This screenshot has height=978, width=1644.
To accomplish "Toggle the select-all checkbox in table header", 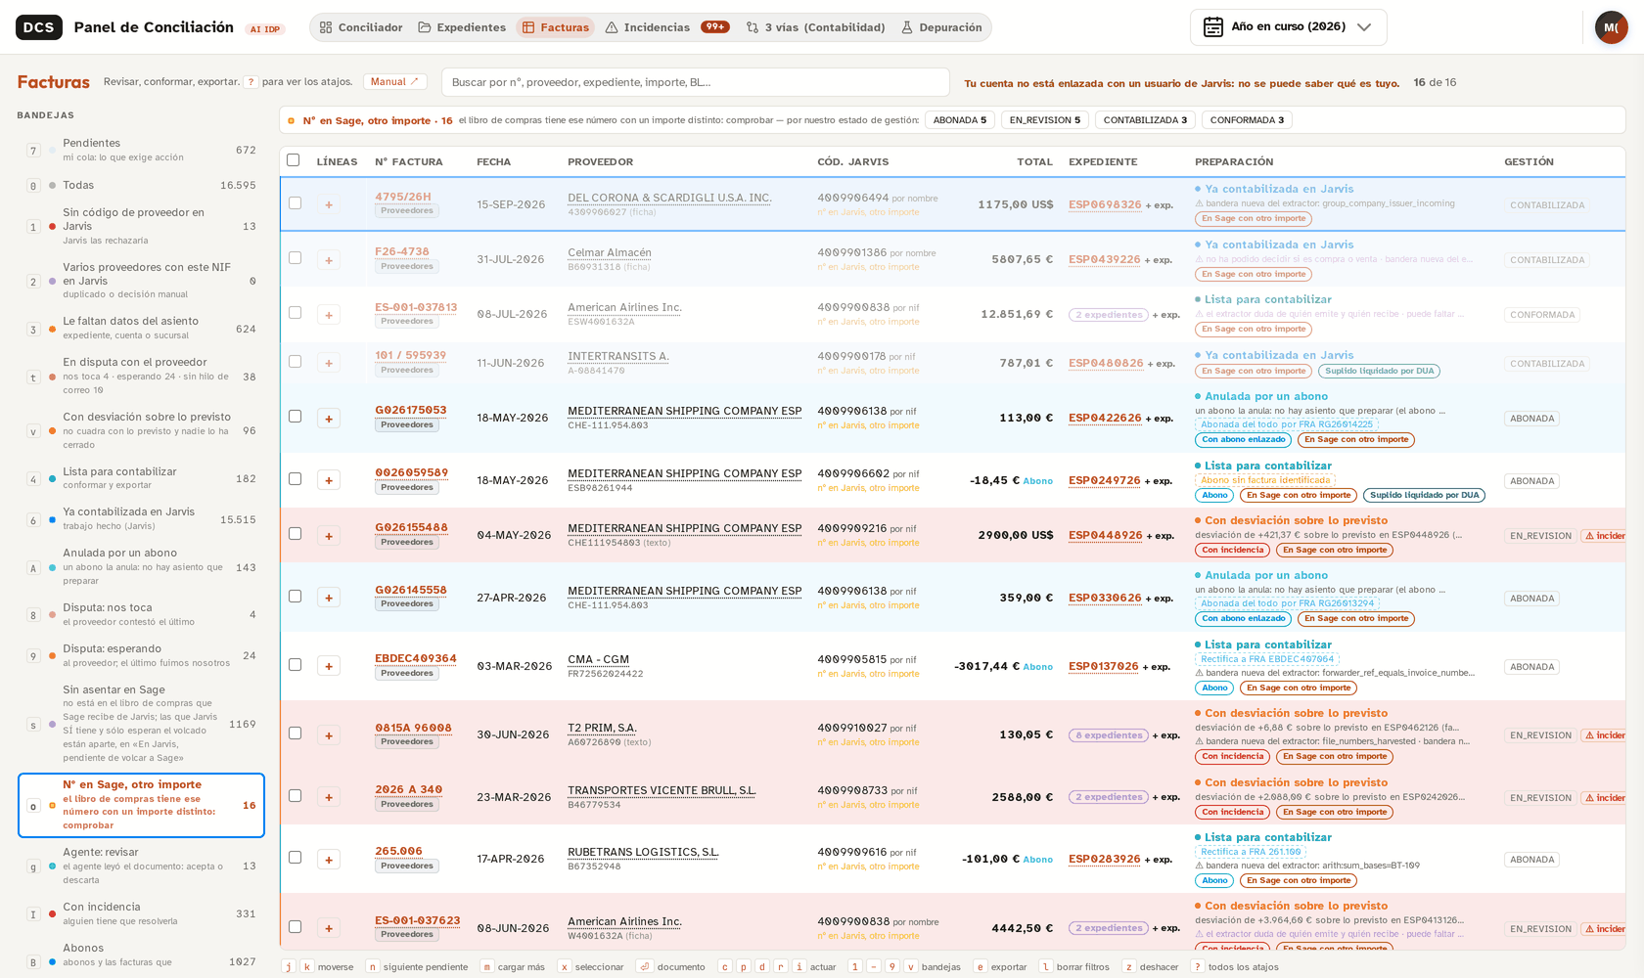I will (x=294, y=160).
